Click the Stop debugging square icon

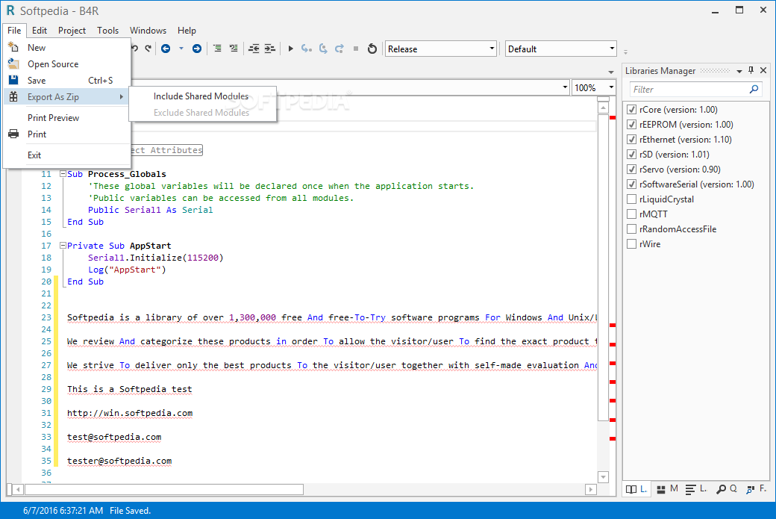(356, 49)
